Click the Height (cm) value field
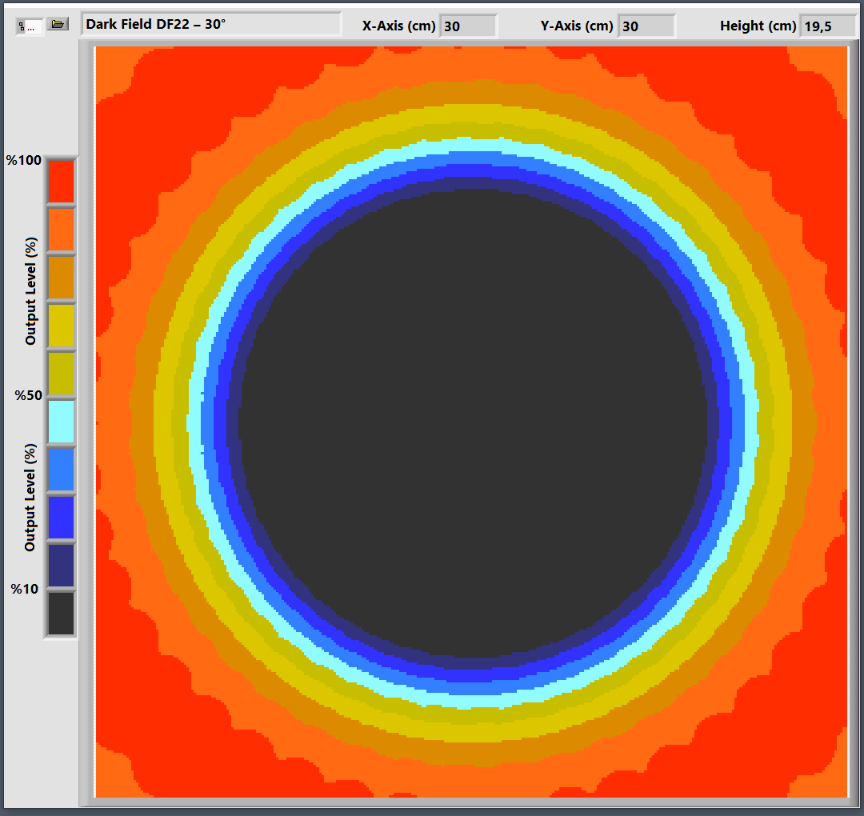The image size is (864, 816). [x=826, y=26]
